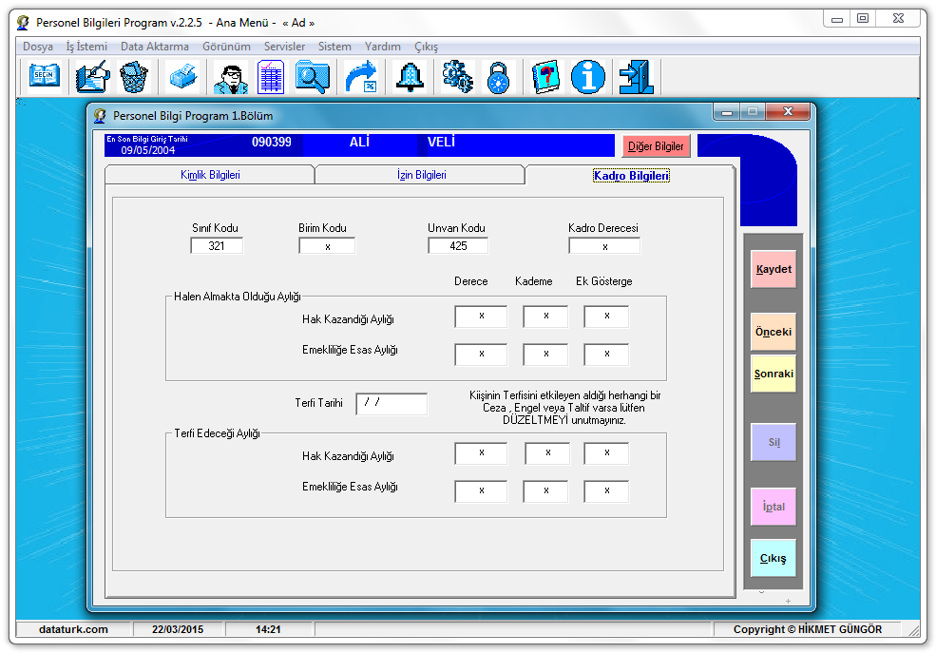Screen dimensions: 936x653
Task: Click the Unvan Kodu field showing 425
Action: [x=458, y=246]
